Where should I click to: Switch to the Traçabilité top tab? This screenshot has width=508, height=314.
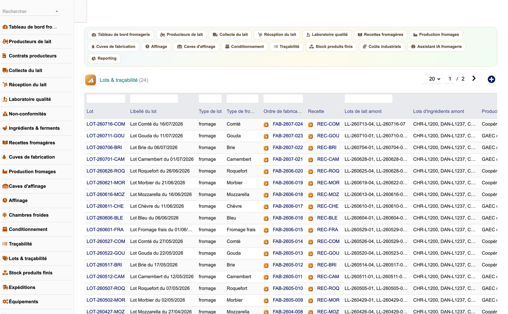tap(287, 47)
